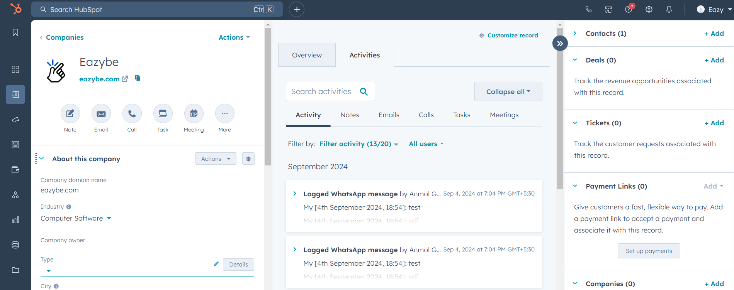Open the Type property dropdown arrow

coord(49,271)
